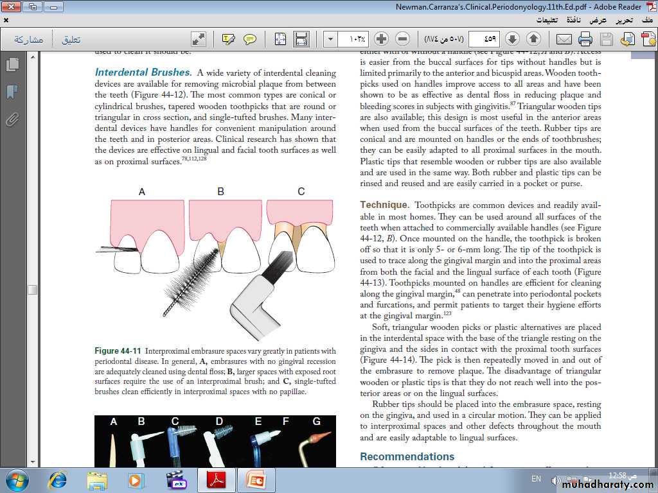Viewport: 658px width, 493px height.
Task: Open the zoom percentage dropdown
Action: click(330, 39)
